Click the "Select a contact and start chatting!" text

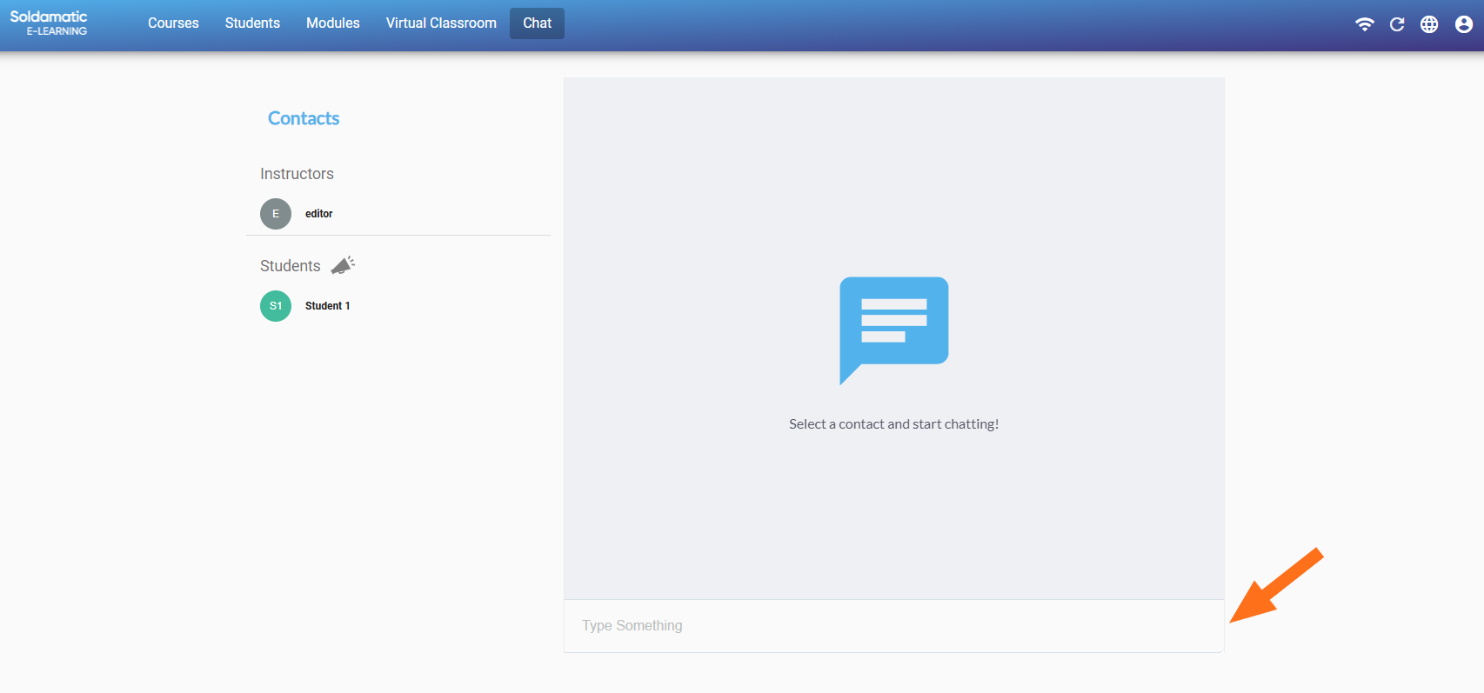893,424
